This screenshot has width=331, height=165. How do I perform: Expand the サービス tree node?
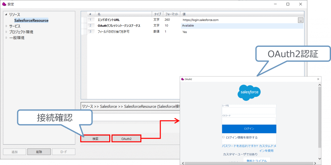pos(6,26)
